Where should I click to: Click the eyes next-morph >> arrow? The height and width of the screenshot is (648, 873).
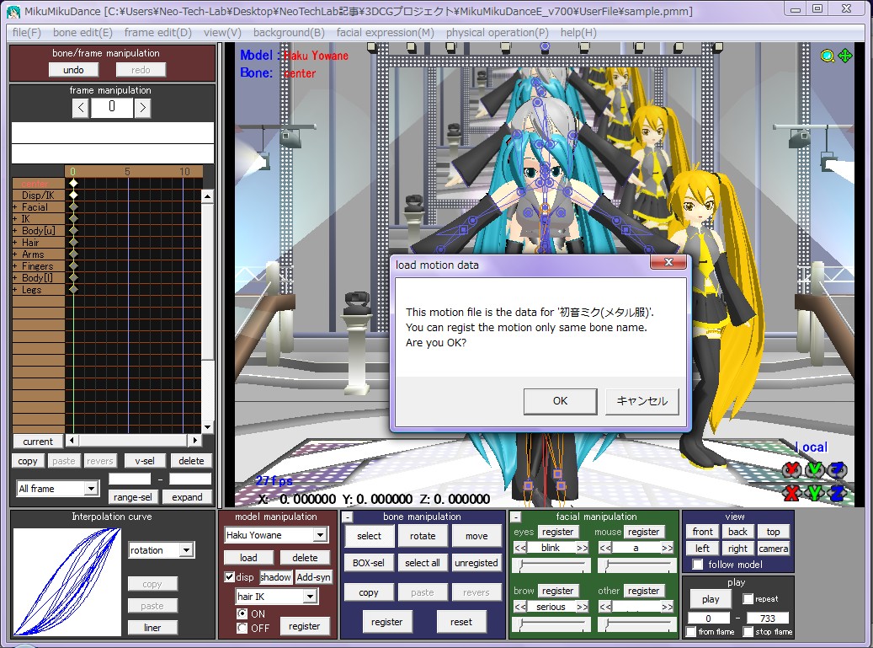pos(583,548)
